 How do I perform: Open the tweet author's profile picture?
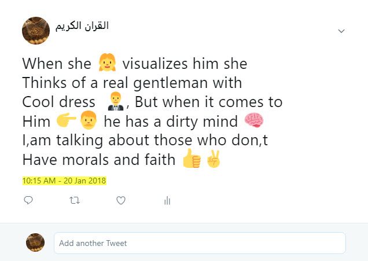pyautogui.click(x=35, y=30)
